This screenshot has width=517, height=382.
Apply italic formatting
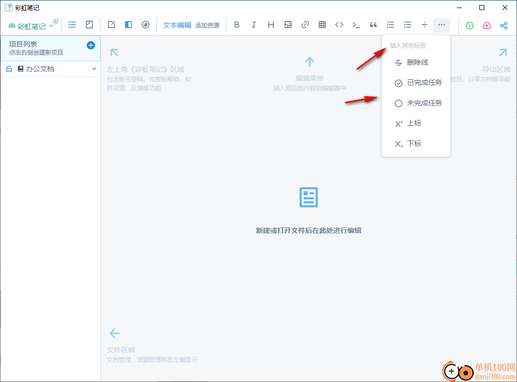[253, 25]
